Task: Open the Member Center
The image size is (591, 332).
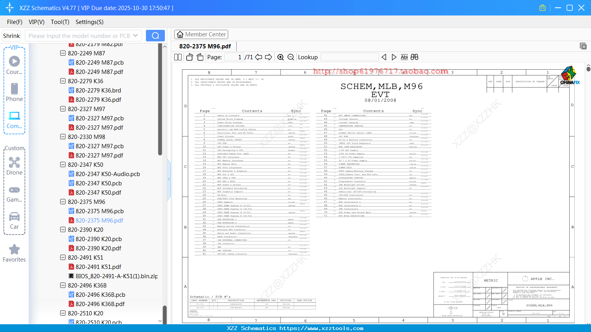Action: [201, 34]
